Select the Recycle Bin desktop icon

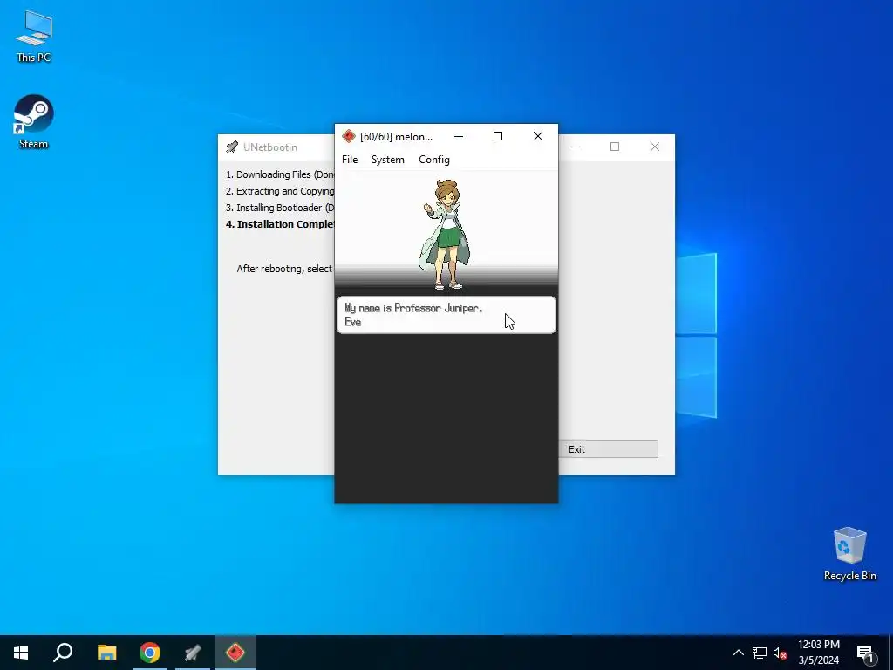pos(849,554)
